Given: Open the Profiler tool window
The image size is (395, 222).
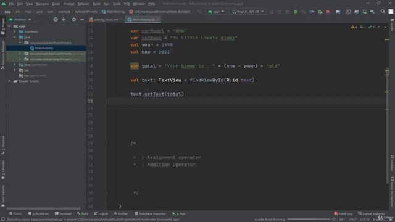Looking at the screenshot, I should point(121,213).
